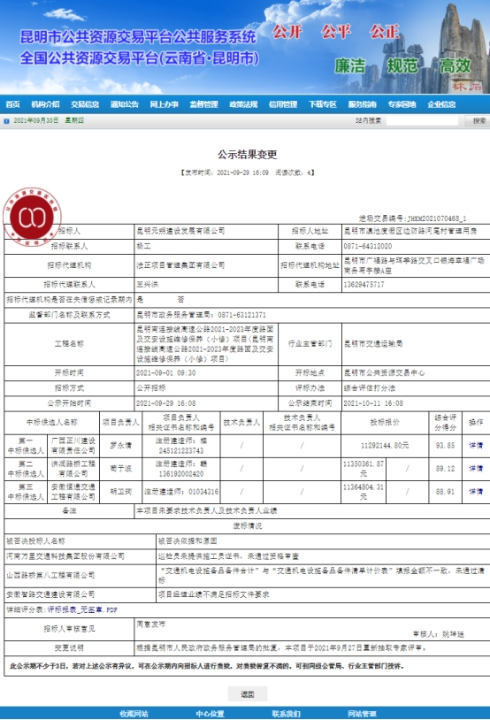The width and height of the screenshot is (490, 720).
Task: Select score 93.85
Action: pos(446,446)
